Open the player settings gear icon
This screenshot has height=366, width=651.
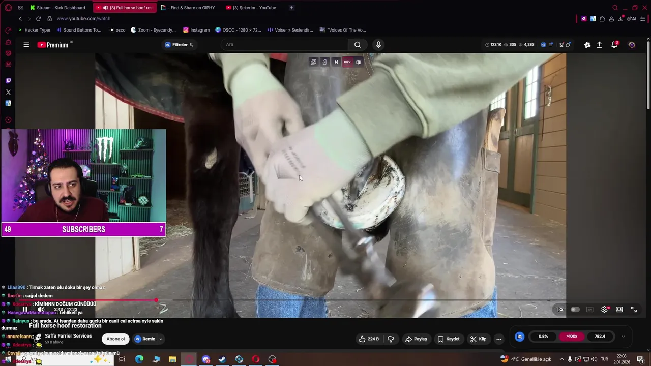pos(604,310)
